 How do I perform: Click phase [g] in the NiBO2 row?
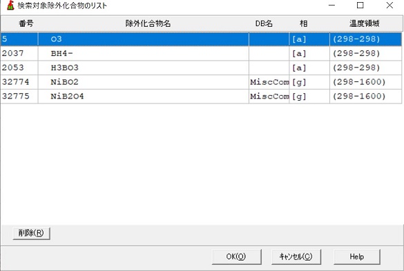(309, 82)
